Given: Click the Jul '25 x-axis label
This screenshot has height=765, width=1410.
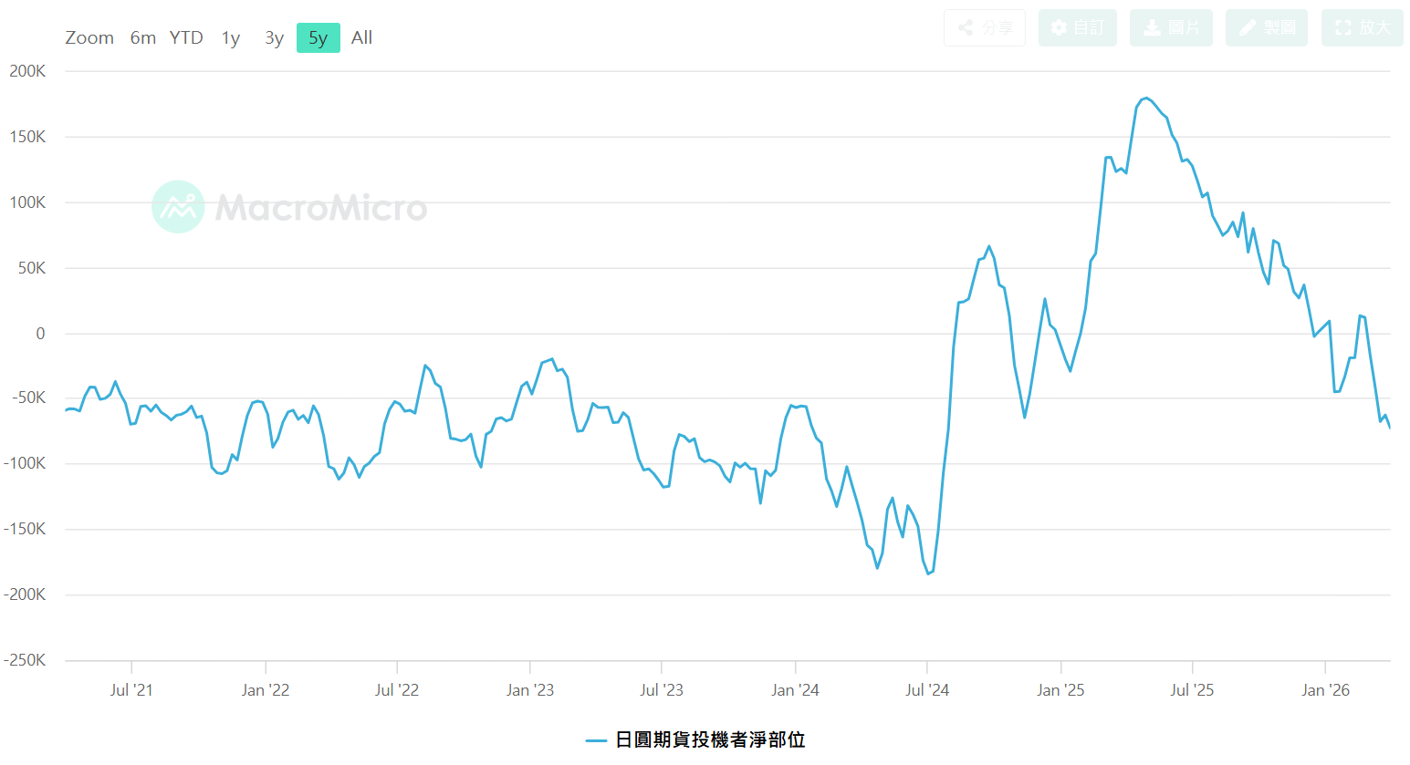Looking at the screenshot, I should pyautogui.click(x=1192, y=690).
